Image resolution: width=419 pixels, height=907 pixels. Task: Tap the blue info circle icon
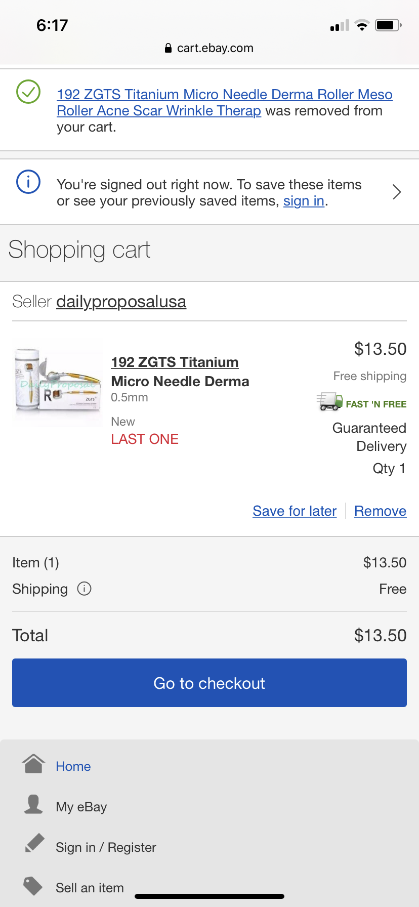tap(28, 182)
